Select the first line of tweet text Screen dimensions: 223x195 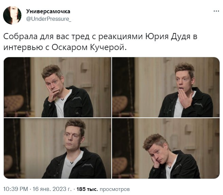[x=100, y=37]
